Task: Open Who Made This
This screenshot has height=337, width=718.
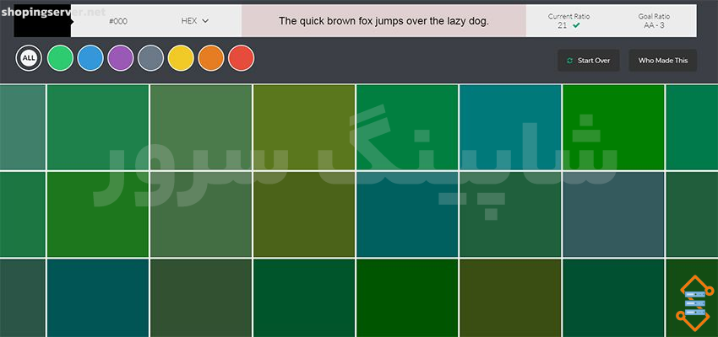Action: point(663,61)
